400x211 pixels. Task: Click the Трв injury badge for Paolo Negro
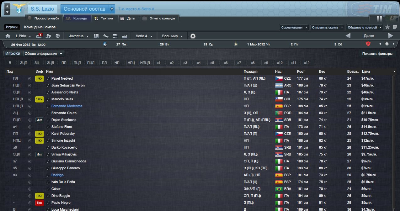39,203
